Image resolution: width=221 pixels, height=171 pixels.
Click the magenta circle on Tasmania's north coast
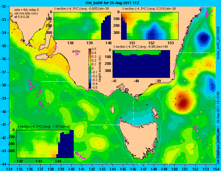point(133,125)
